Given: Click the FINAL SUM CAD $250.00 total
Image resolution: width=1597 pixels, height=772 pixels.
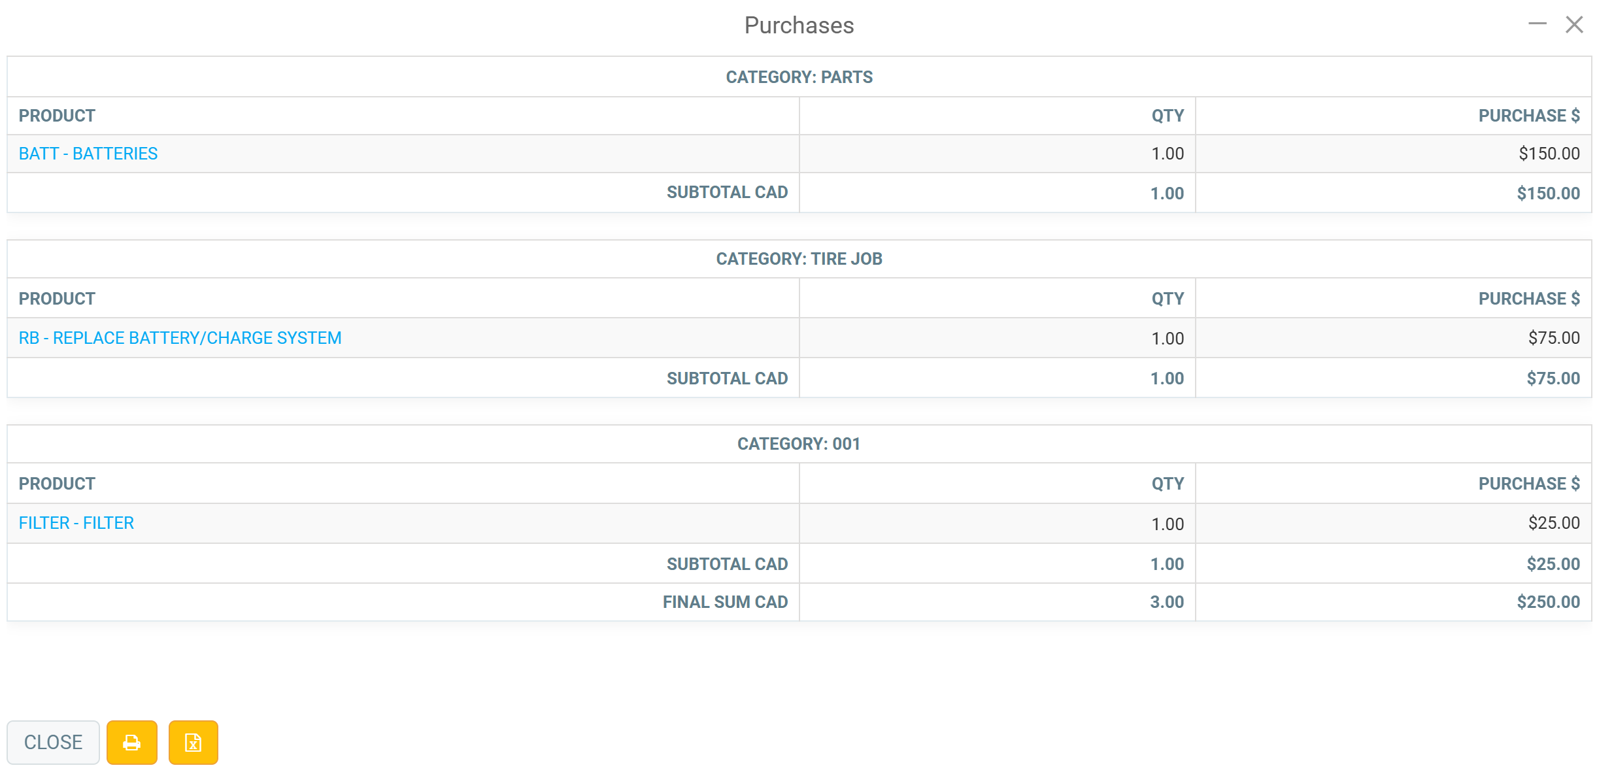Looking at the screenshot, I should coord(1548,602).
